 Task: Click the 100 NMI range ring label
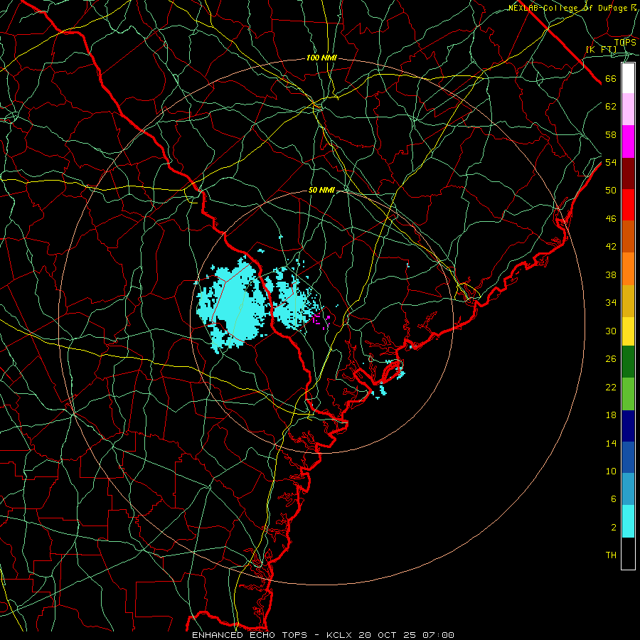(321, 58)
